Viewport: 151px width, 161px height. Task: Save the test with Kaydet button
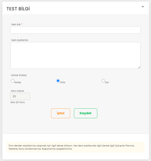(x=86, y=113)
